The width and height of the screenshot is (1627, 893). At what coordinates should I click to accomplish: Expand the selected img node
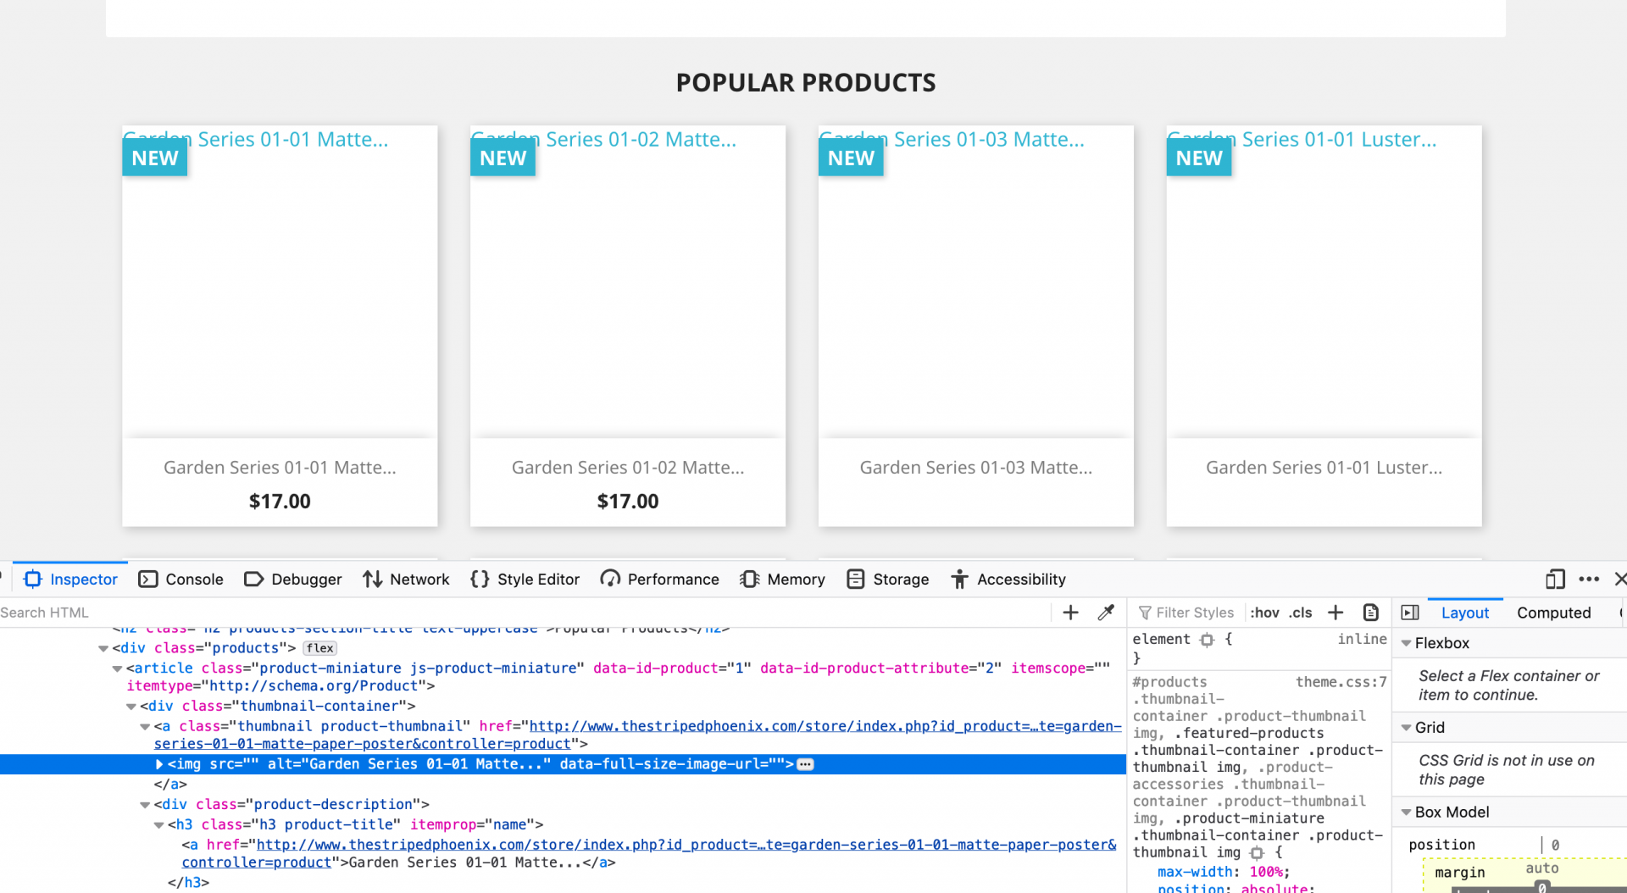pyautogui.click(x=159, y=764)
